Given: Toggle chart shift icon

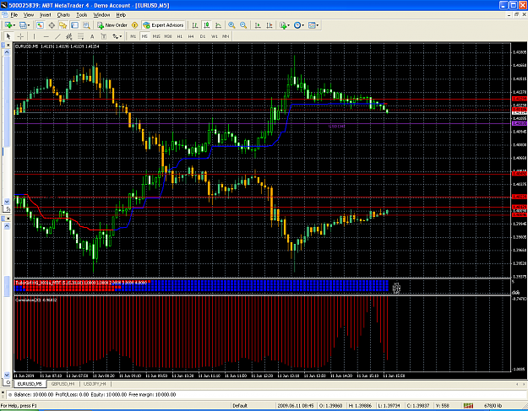Looking at the screenshot, I should click(269, 25).
